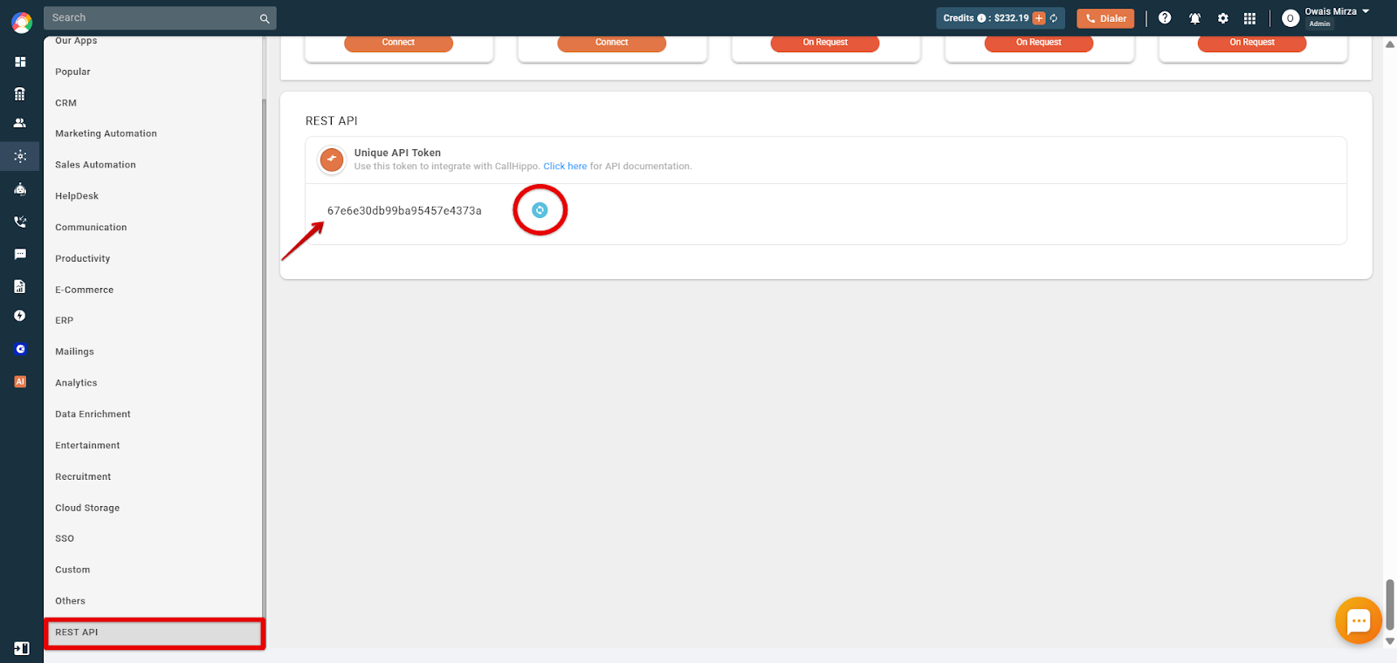The height and width of the screenshot is (663, 1397).
Task: Open the messages chat icon in the sidebar
Action: point(20,254)
